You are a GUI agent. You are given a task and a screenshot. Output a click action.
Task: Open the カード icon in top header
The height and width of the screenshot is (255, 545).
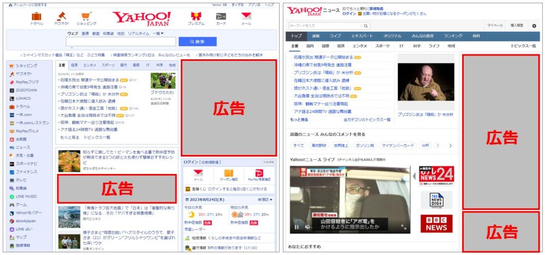click(221, 16)
